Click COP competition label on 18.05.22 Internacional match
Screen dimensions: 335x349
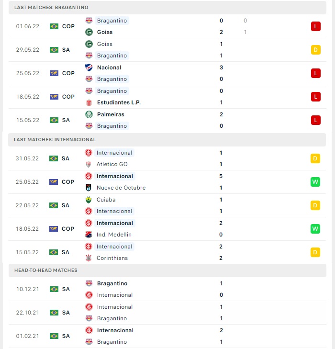[x=68, y=229]
